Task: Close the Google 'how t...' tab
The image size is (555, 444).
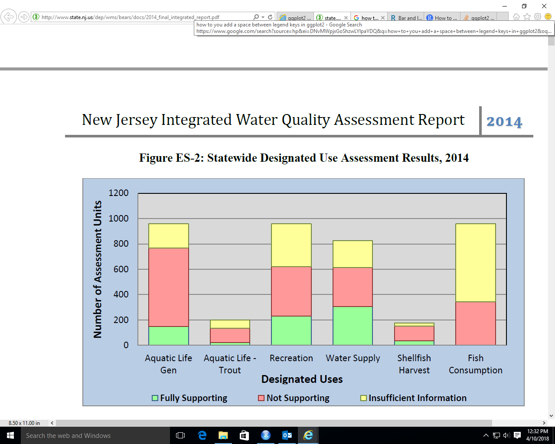Action: (383, 18)
